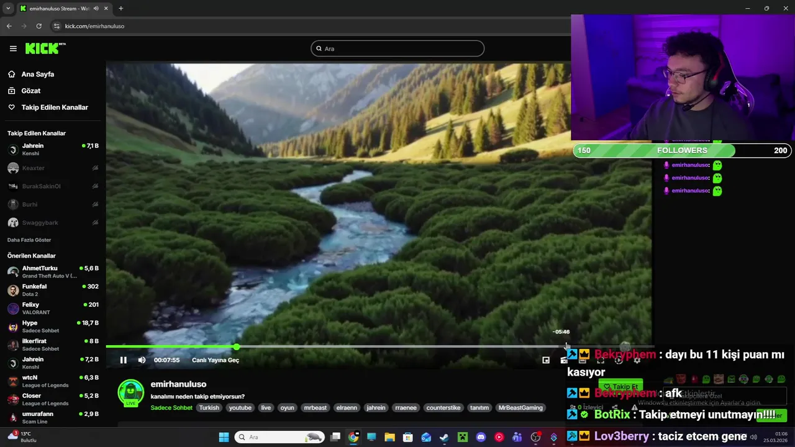Mute the tab audio icon

96,8
